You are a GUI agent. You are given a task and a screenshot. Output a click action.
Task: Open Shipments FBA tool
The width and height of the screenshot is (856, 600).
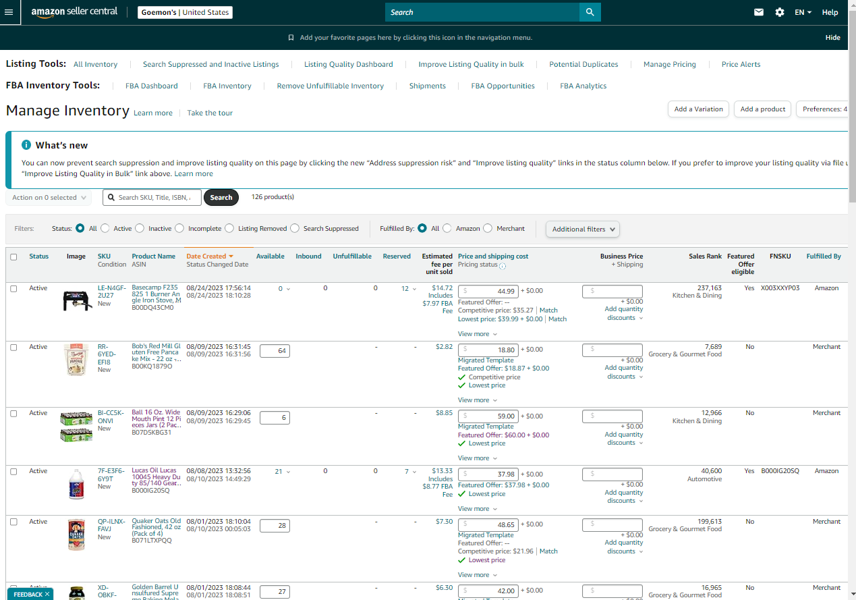[x=427, y=86]
